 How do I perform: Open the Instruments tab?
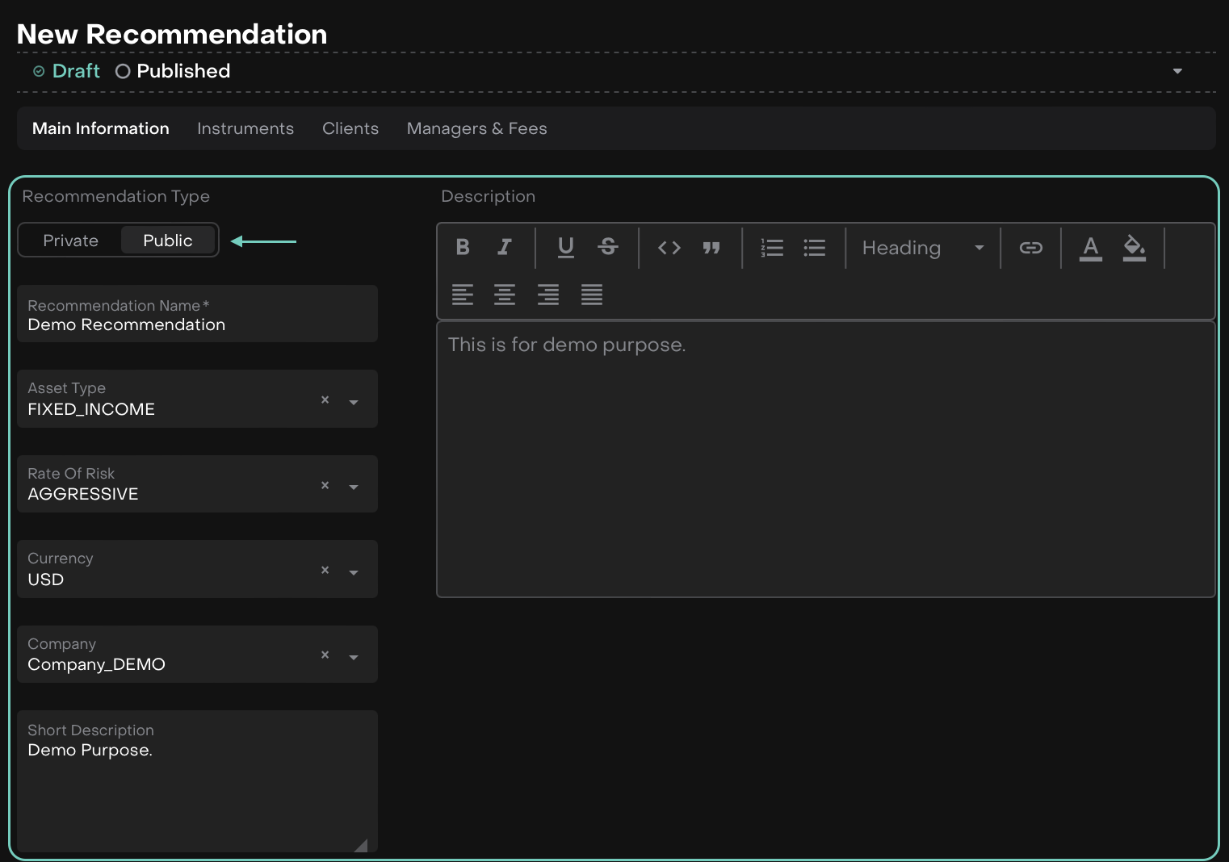[245, 129]
